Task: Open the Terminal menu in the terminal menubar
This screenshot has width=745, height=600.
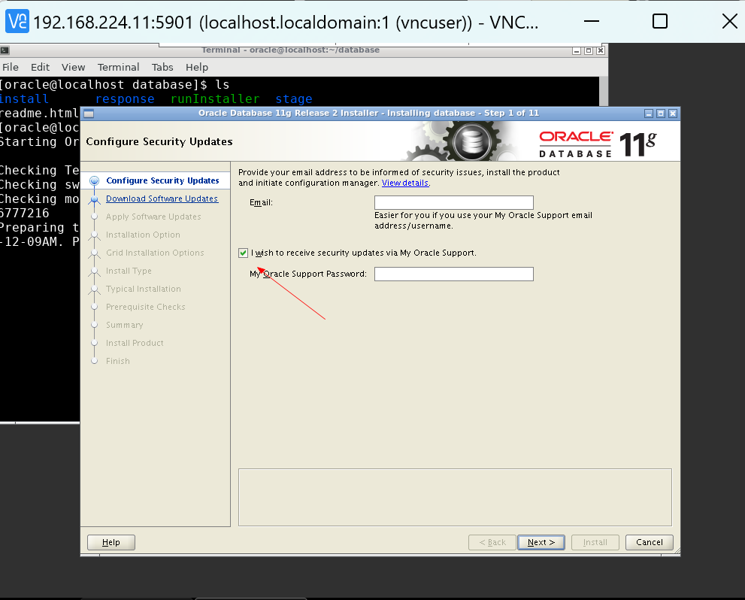Action: (118, 67)
